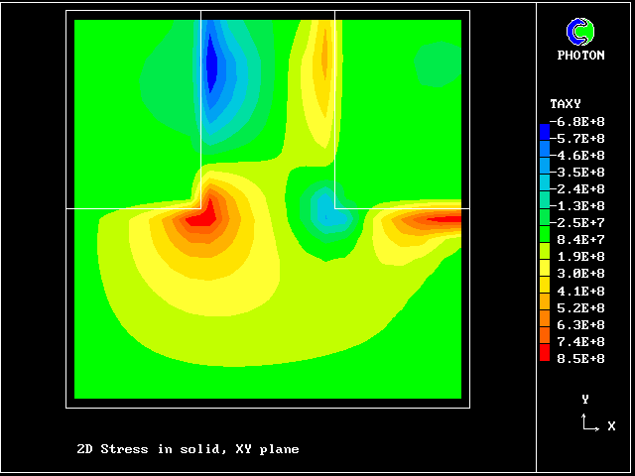Click the X axis label
Screen dimensions: 635x476
point(611,426)
